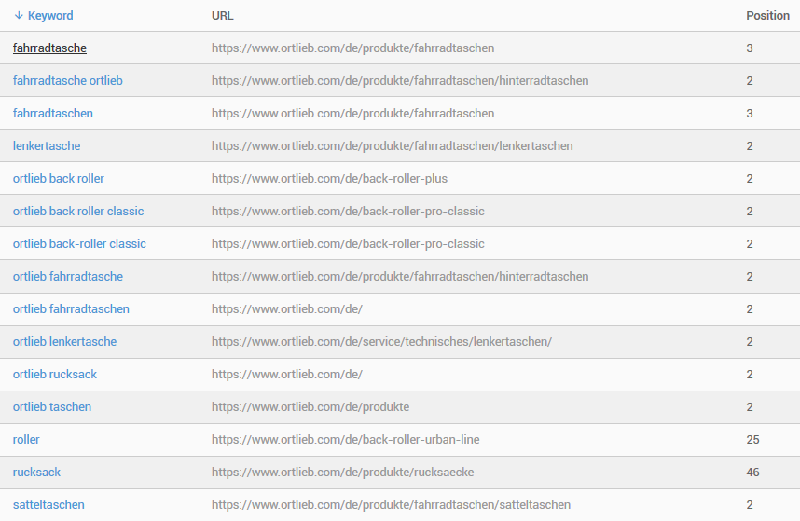Screen dimensions: 800x521
Task: Select the hinterradtaschen URL for 'fahrradtasche ortlieb'
Action: coord(400,80)
